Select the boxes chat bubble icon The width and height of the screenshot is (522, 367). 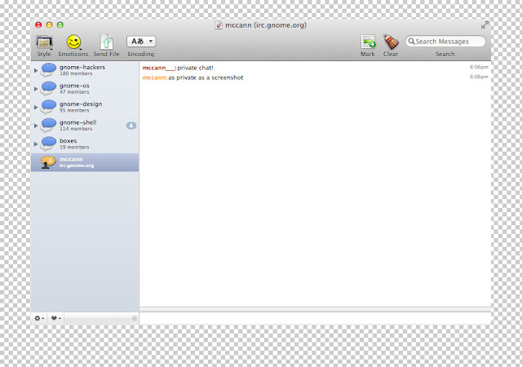click(x=48, y=144)
